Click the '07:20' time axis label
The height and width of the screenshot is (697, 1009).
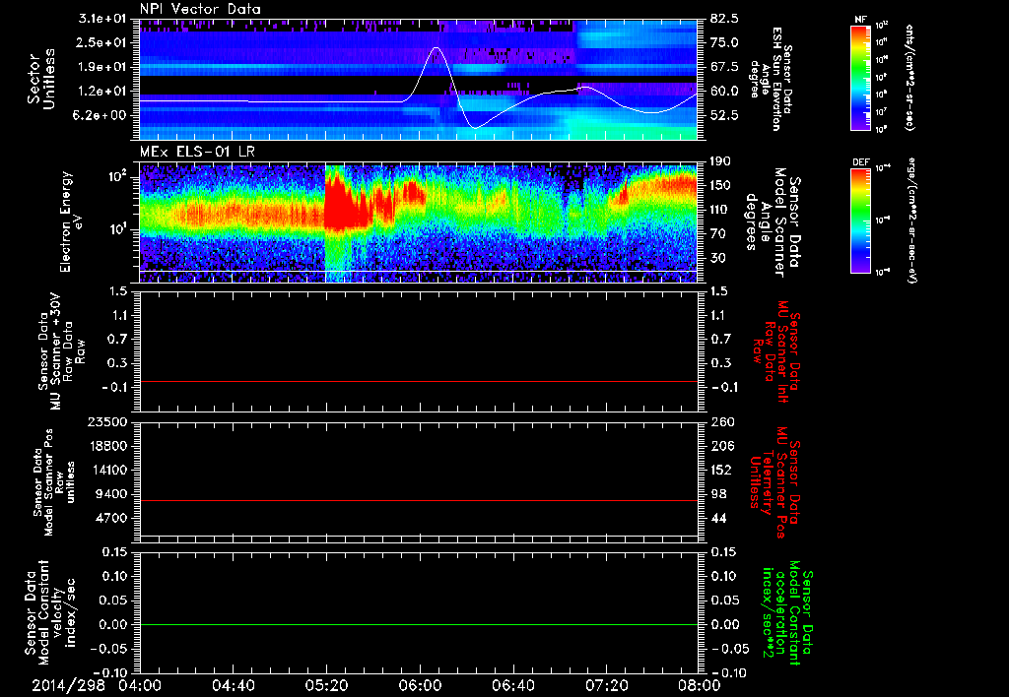606,685
